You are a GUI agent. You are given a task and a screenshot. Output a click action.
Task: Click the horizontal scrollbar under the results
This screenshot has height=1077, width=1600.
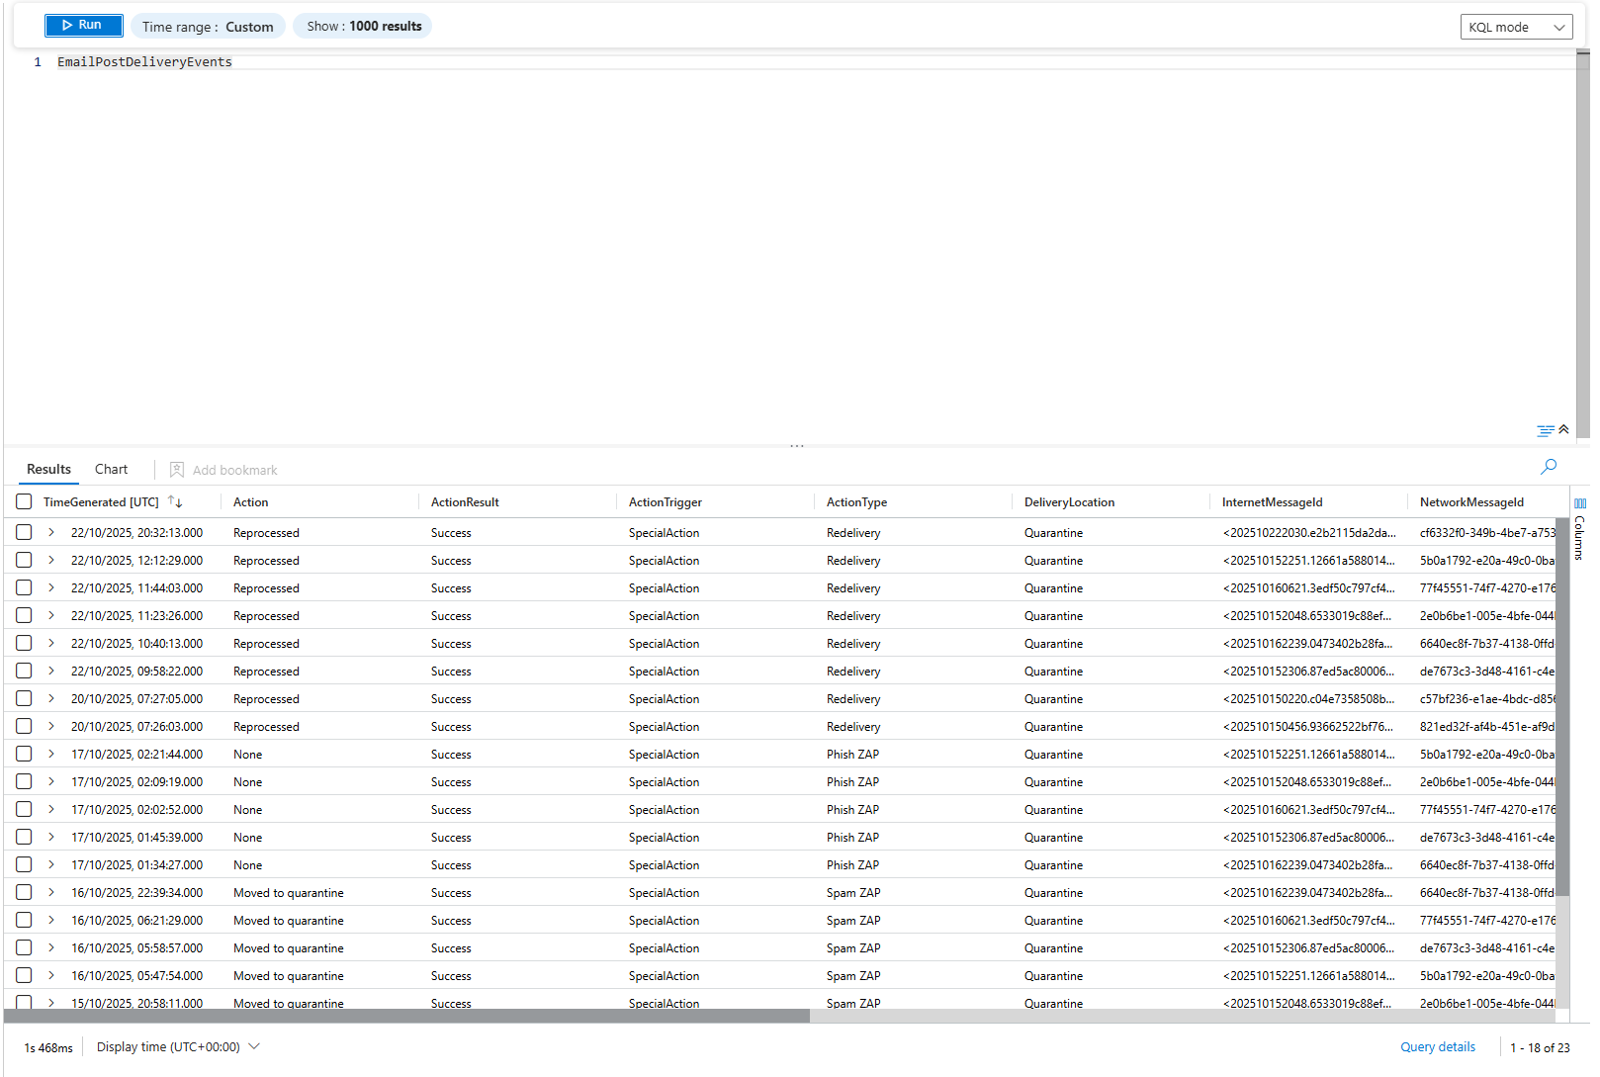(x=406, y=1016)
